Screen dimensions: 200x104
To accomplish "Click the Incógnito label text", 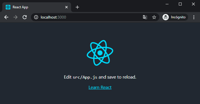I will coord(178,17).
